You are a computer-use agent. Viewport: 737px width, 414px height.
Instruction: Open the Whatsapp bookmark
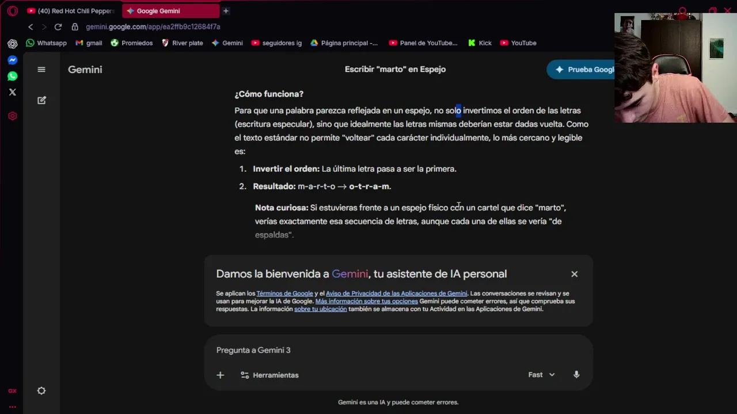tap(47, 43)
